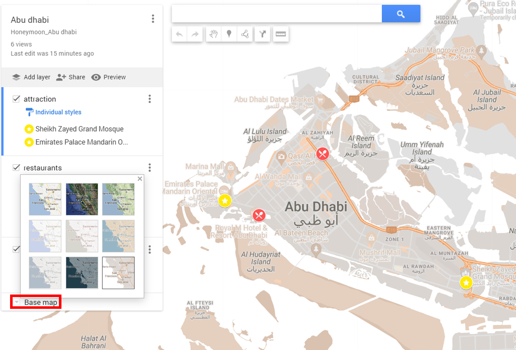Click the red restaurant marker near Royal M Hotel
516x350 pixels.
coord(258,215)
